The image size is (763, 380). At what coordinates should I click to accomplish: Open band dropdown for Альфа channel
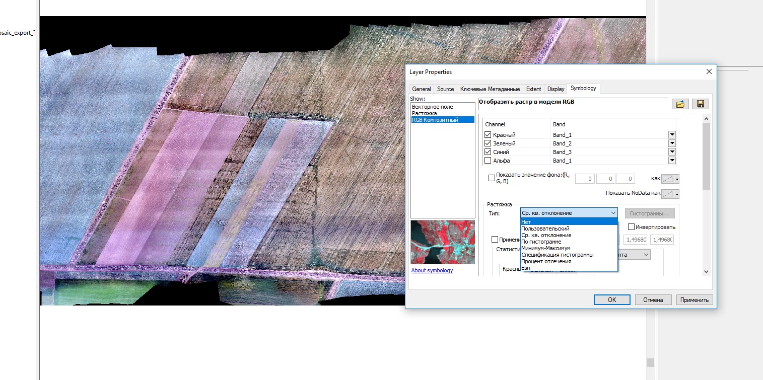coord(672,161)
